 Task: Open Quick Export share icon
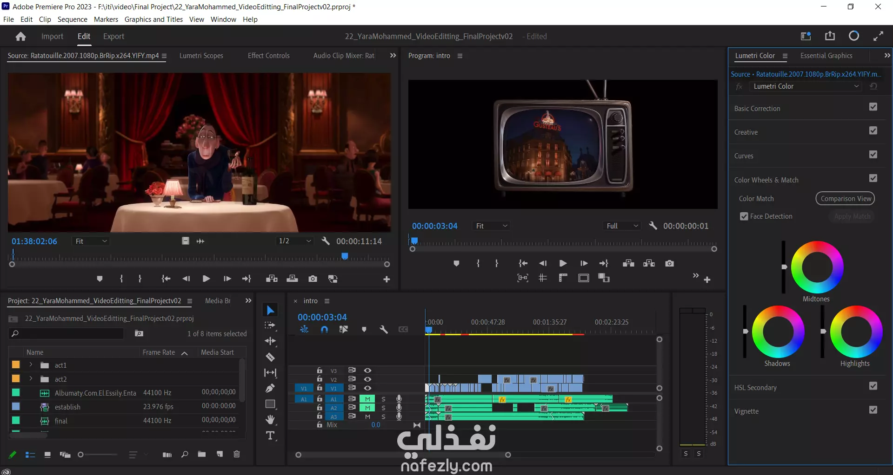[x=830, y=36]
